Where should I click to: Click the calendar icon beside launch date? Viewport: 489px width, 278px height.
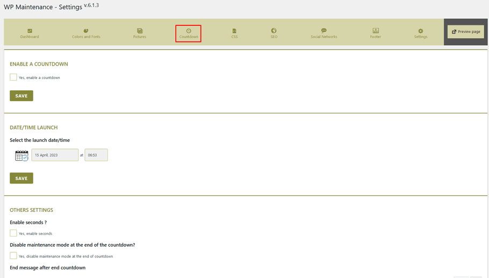[21, 155]
